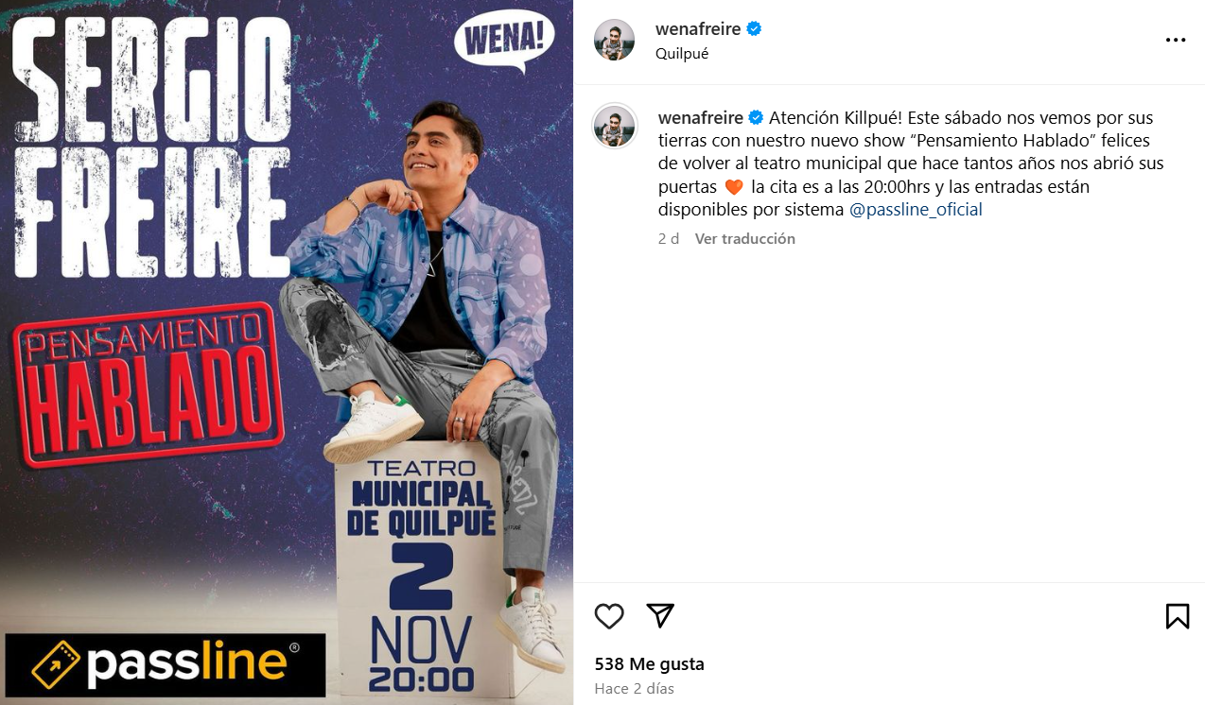View the 538 Me gusta likes list
The height and width of the screenshot is (705, 1205).
[650, 664]
